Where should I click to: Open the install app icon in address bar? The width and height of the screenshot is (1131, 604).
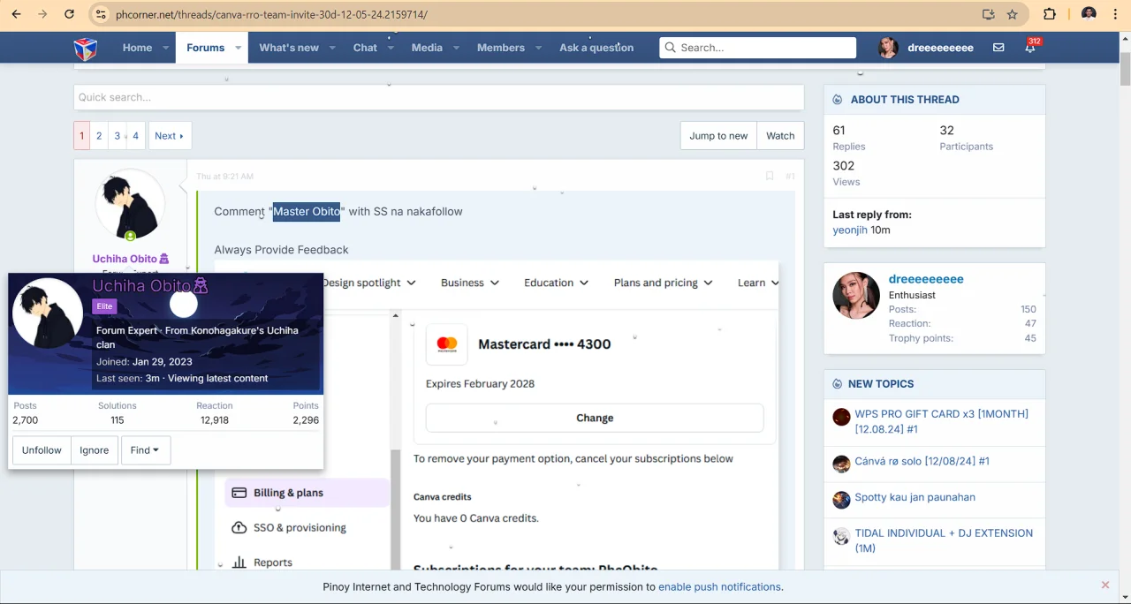989,14
